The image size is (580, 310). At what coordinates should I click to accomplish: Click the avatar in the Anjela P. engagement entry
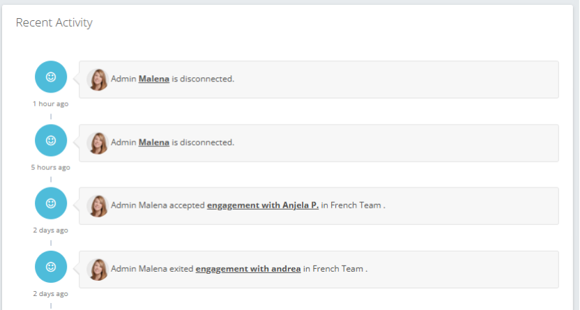(x=98, y=206)
